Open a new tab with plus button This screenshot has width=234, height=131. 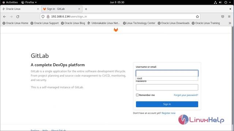click(x=86, y=9)
